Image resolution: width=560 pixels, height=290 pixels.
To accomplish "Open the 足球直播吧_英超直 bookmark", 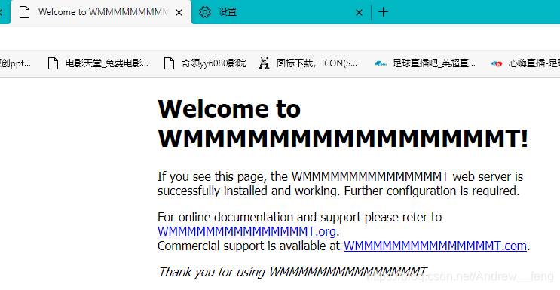I will 425,63.
